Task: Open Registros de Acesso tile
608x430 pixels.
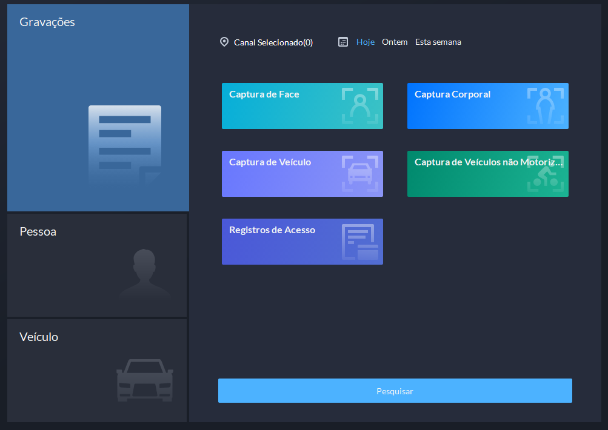Action: tap(302, 241)
